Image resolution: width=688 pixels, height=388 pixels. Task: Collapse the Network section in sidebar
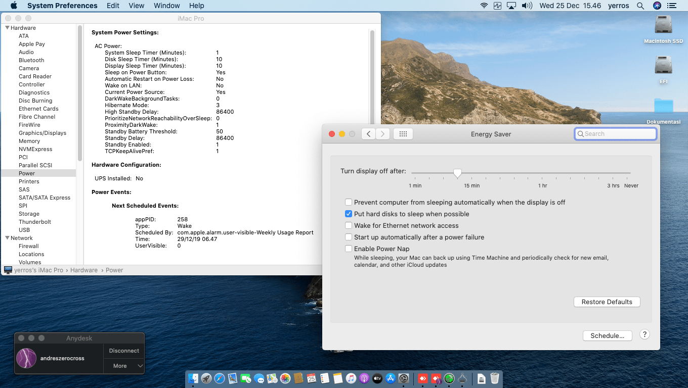click(7, 238)
